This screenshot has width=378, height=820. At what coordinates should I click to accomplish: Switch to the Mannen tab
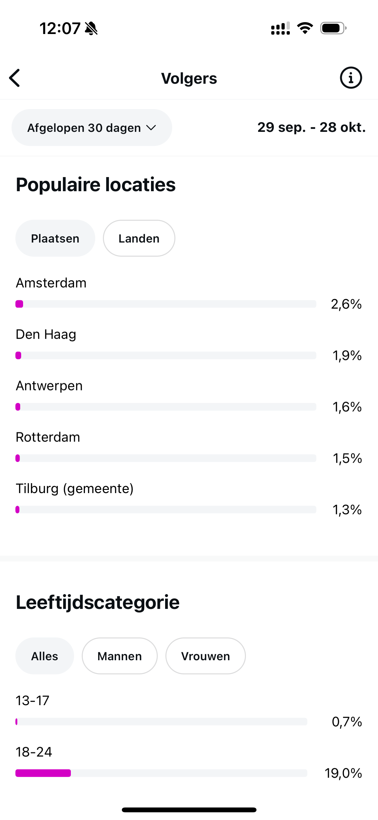click(x=120, y=656)
